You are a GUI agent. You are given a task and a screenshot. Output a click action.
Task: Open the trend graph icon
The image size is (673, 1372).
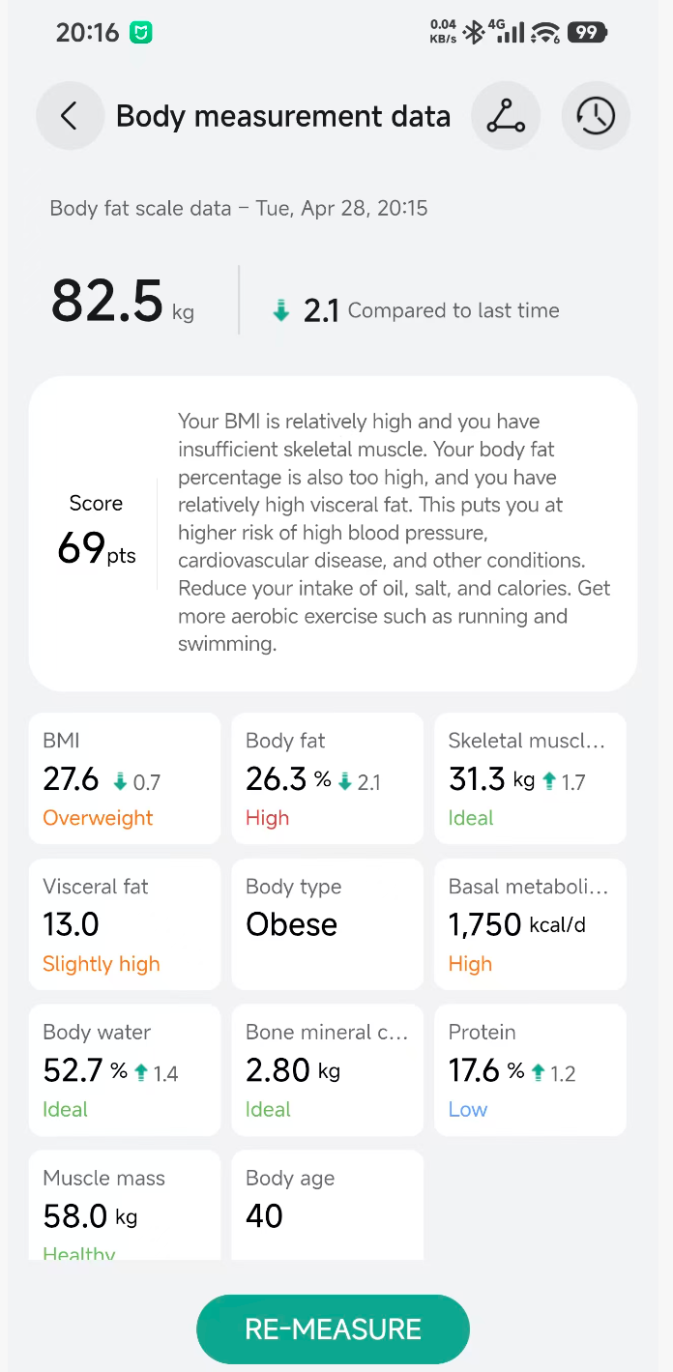pyautogui.click(x=506, y=116)
